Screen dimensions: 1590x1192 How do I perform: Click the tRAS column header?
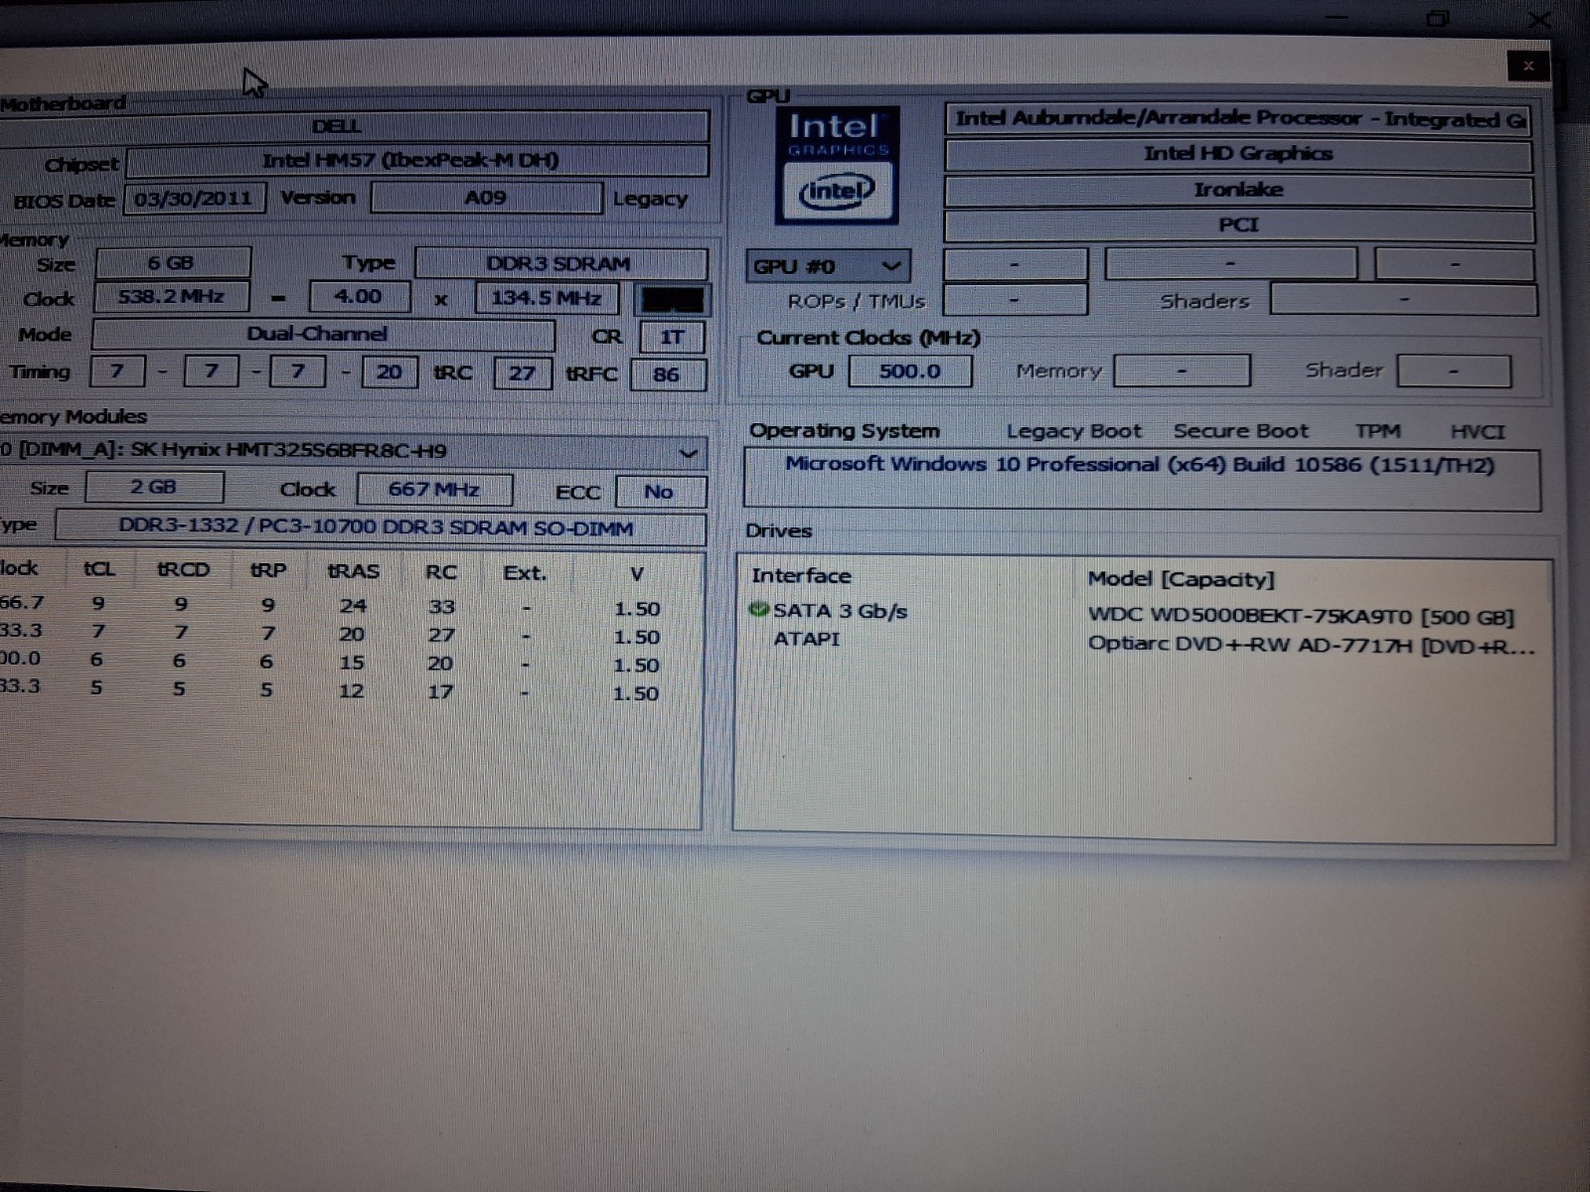pyautogui.click(x=354, y=571)
